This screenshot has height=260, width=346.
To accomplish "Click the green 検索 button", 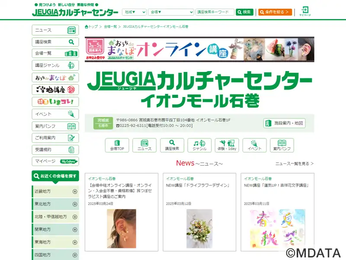I will [244, 12].
